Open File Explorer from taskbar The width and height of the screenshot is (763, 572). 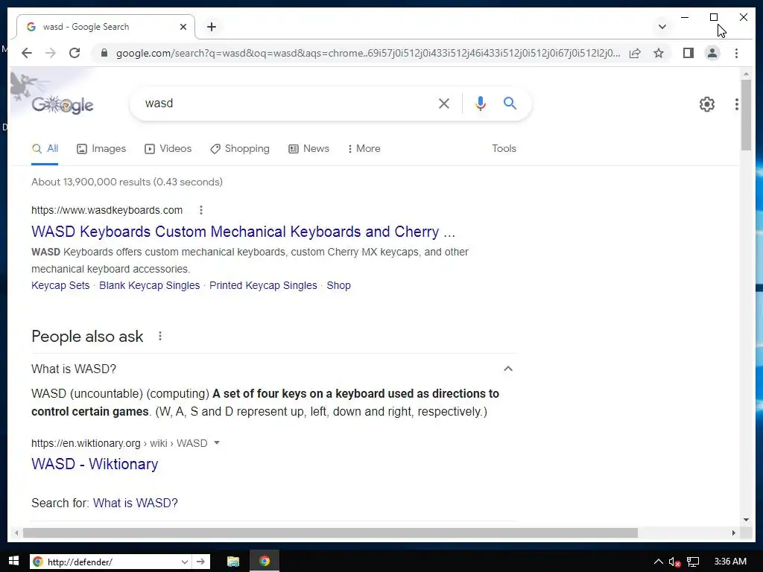233,562
